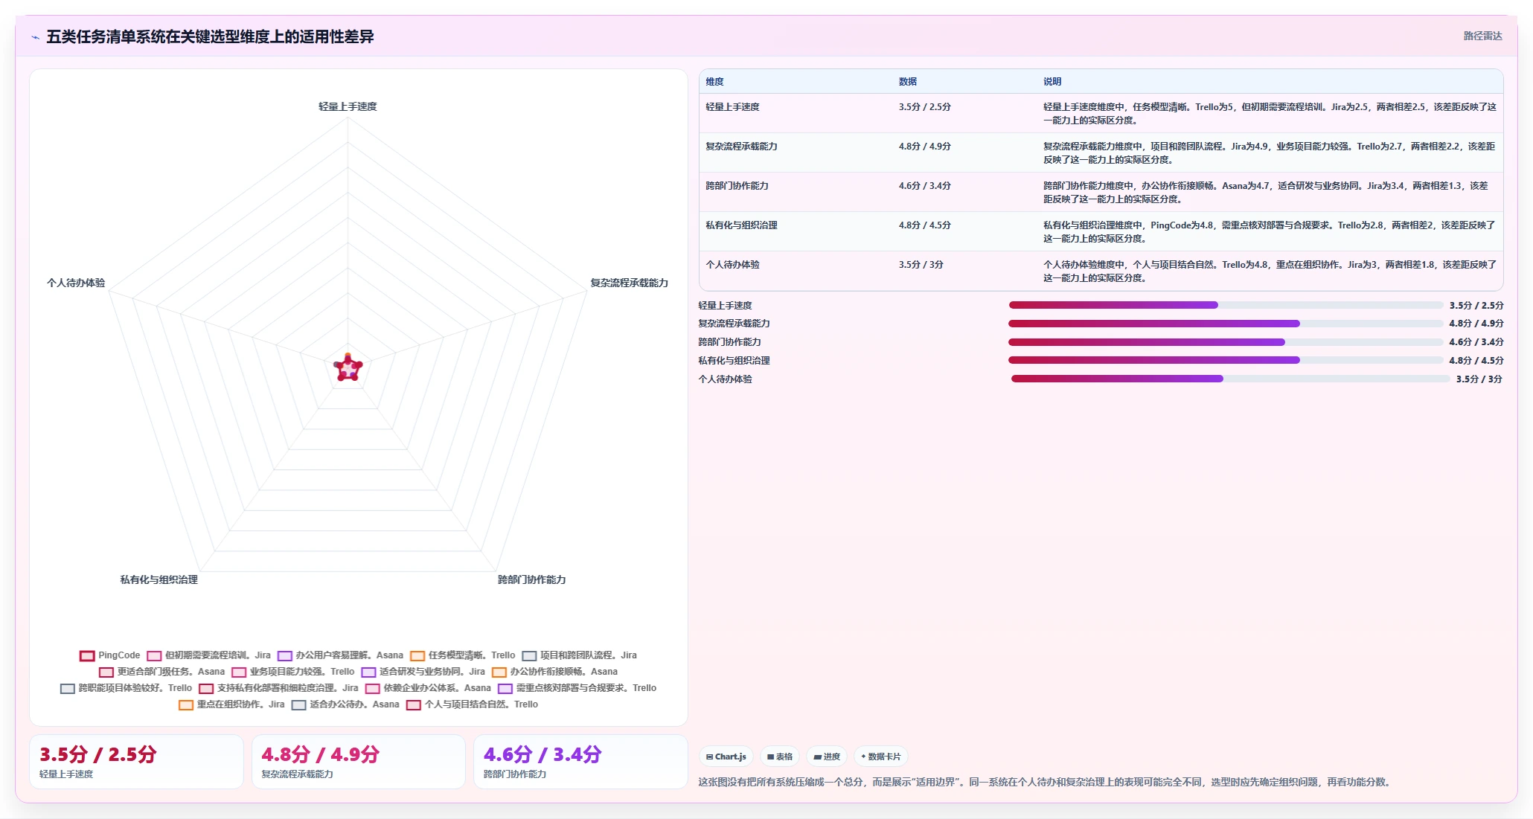
Task: Hide the 适合研发与业务协同。Jira dataset
Action: point(423,672)
